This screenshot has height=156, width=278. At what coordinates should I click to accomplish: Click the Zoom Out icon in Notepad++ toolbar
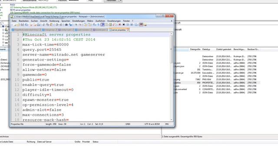pos(80,25)
